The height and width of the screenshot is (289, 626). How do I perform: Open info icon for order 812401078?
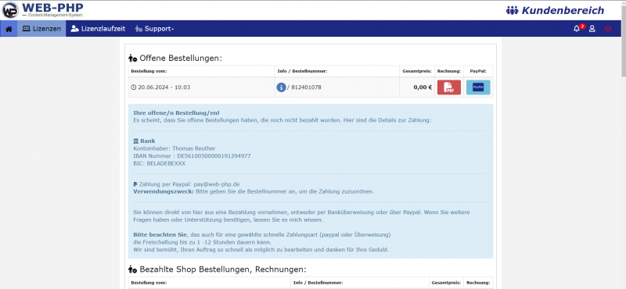pos(281,87)
